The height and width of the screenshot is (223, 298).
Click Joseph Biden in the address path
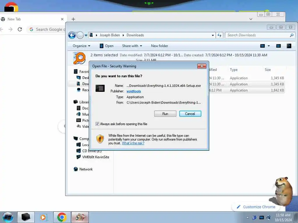(110, 35)
